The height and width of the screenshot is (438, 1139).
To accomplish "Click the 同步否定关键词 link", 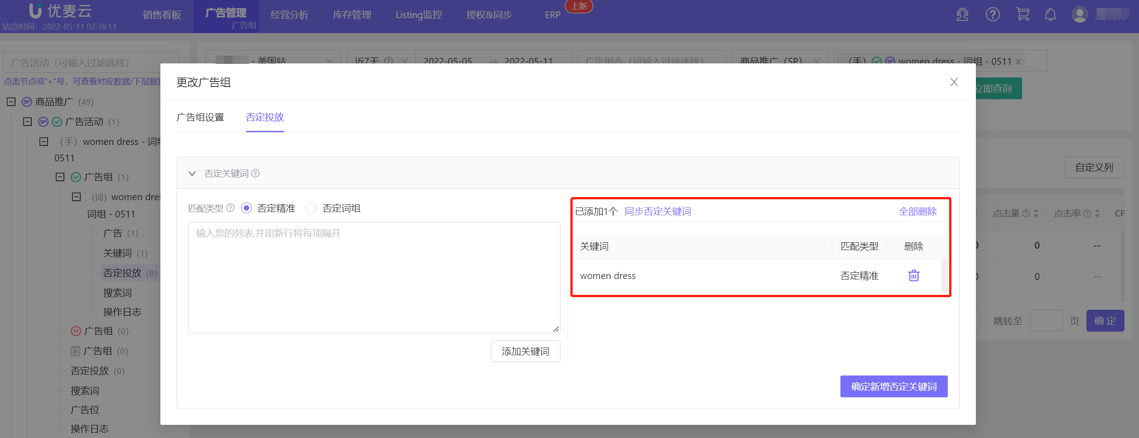I will pyautogui.click(x=658, y=212).
